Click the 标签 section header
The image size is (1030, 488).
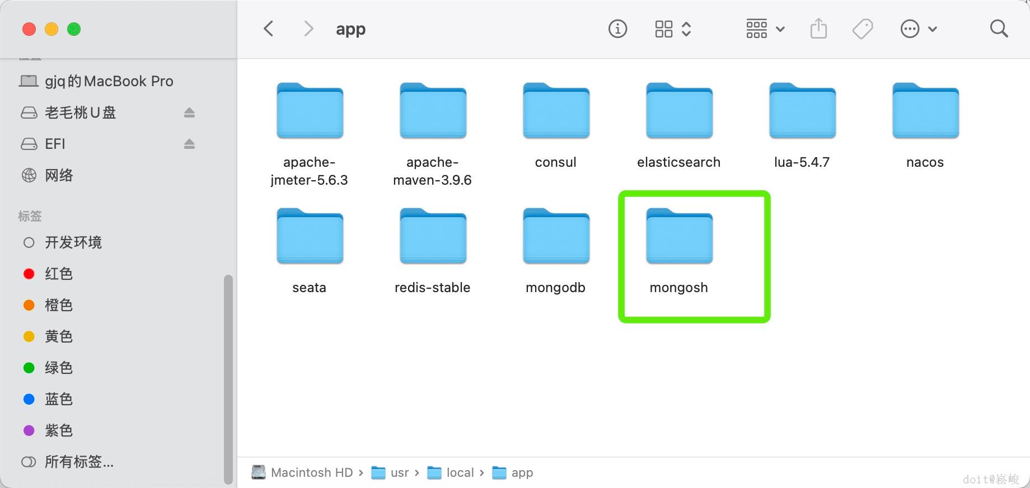pos(30,216)
